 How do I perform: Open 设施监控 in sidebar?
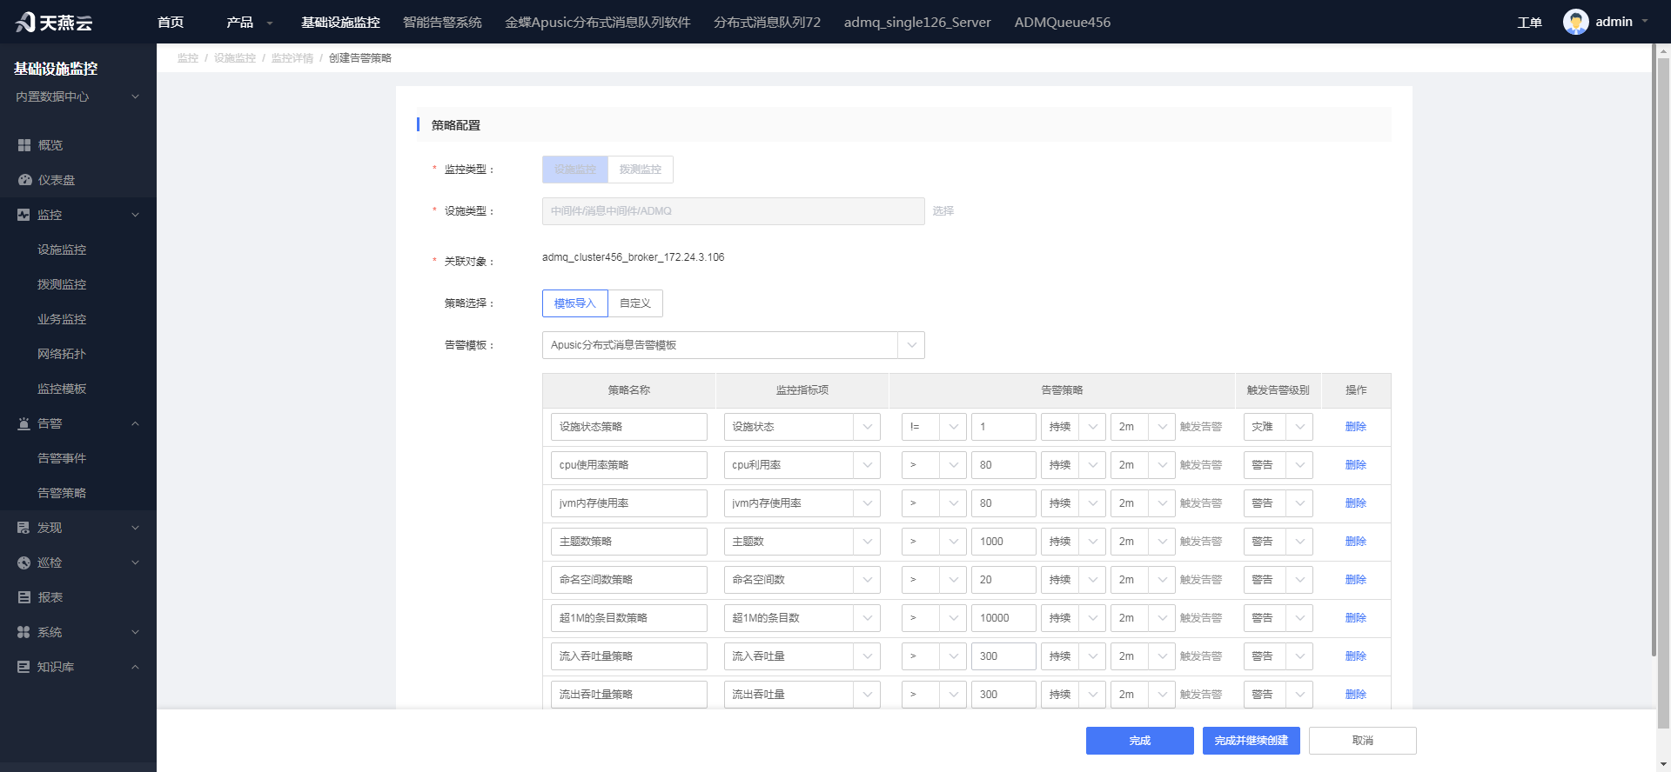click(x=62, y=250)
